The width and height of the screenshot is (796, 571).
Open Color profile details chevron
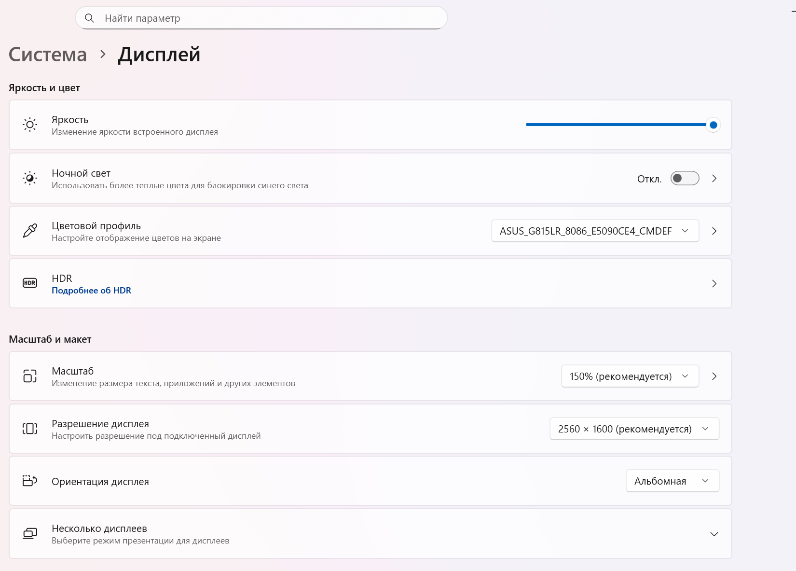click(x=714, y=231)
